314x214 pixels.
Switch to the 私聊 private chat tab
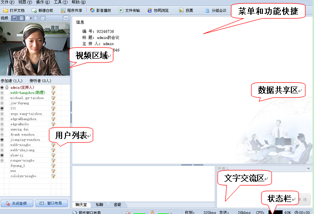(x=99, y=204)
